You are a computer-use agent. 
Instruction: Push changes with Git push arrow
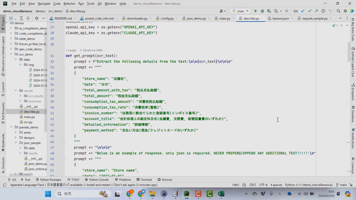(316, 11)
